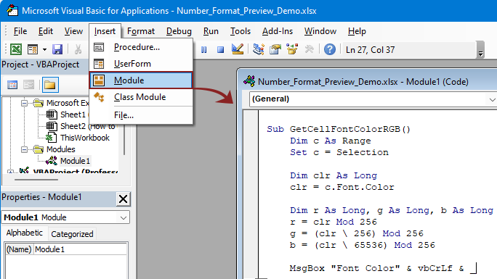Click the Project pane horizontal scrollbar
Screen dimensions: 497x279
point(36,180)
